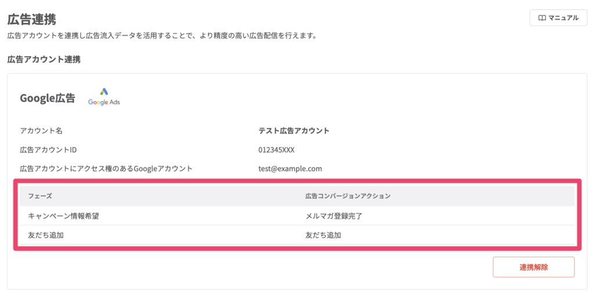
Task: Select the キャンペーン情報希望 phase row
Action: (x=67, y=216)
